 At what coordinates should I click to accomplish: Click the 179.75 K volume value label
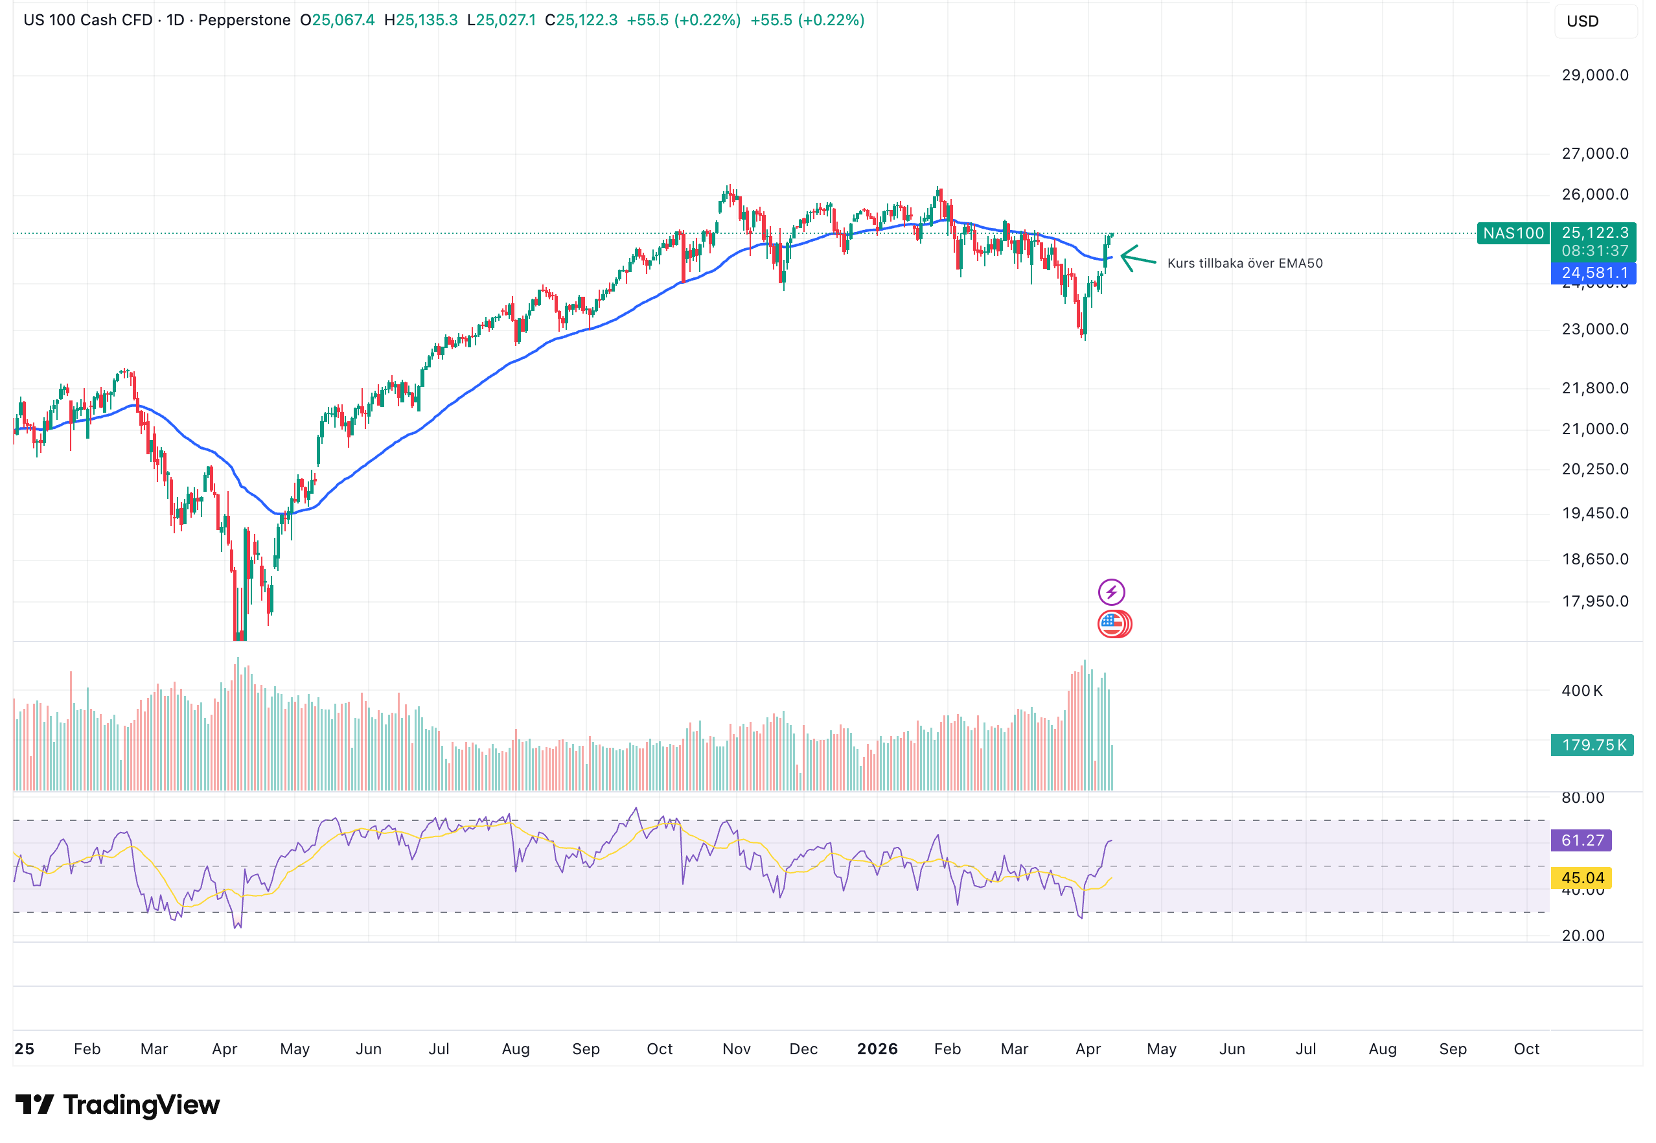[1592, 745]
